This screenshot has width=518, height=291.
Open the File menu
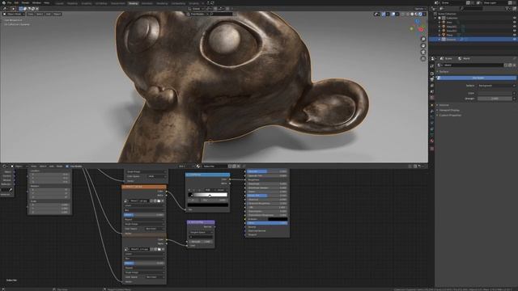(9, 2)
